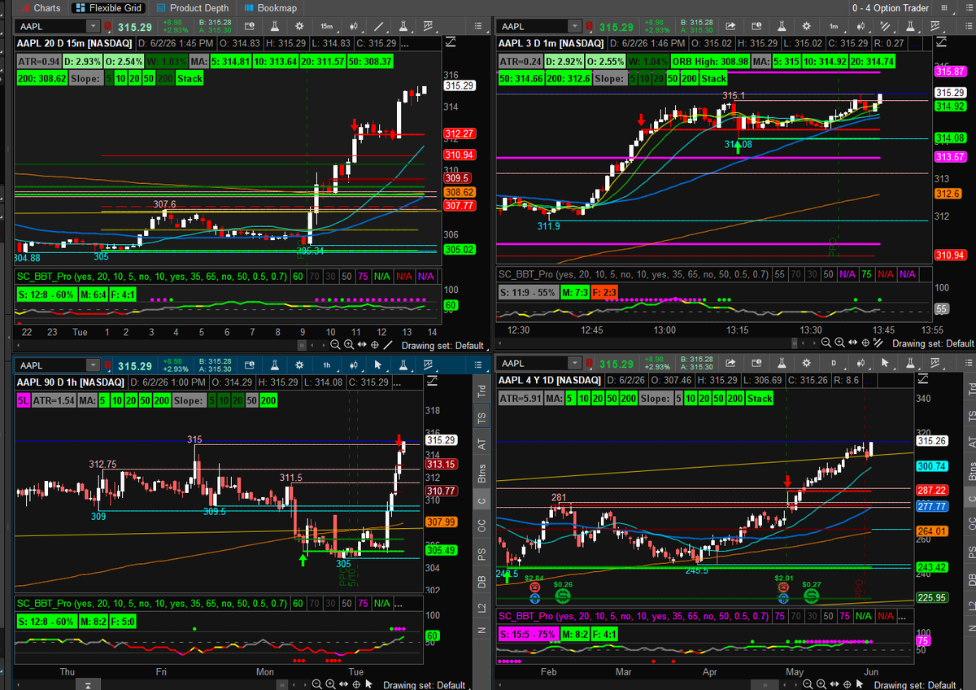Zoom in using plus magnifier below 15m chart
The height and width of the screenshot is (690, 976).
click(x=349, y=345)
